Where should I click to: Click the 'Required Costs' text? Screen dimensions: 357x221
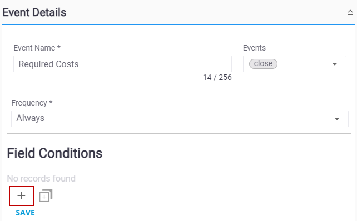pyautogui.click(x=48, y=64)
